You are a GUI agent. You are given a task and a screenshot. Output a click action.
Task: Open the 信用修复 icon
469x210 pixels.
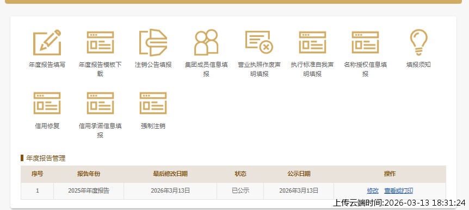click(47, 103)
